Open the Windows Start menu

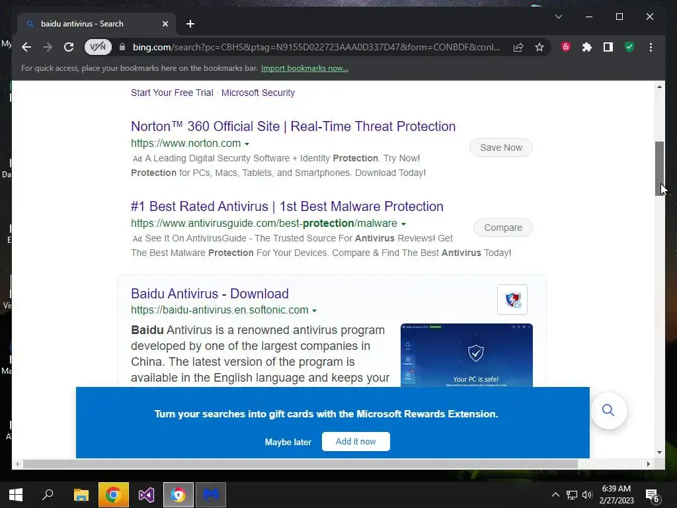click(x=16, y=495)
